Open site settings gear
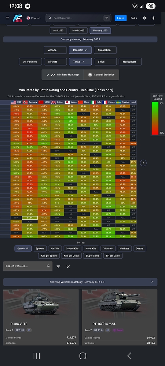Screen dimensions: 165x366 pyautogui.click(x=145, y=18)
